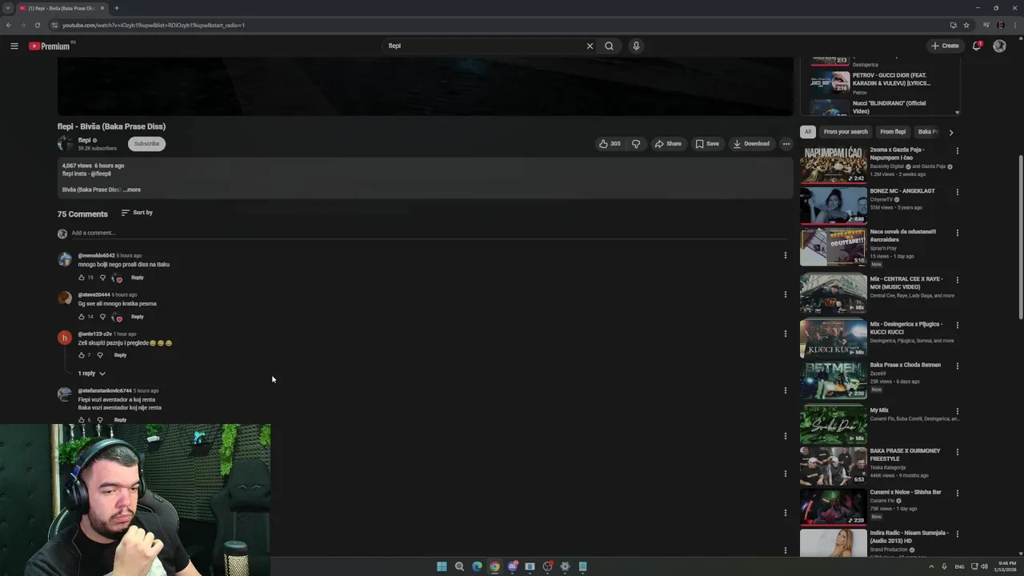Start voice search with microphone
This screenshot has height=576, width=1024.
636,46
